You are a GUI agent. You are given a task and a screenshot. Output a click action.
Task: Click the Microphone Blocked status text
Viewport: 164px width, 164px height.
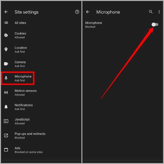point(90,27)
